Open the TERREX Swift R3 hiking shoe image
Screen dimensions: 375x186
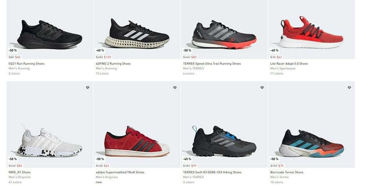click(x=224, y=141)
